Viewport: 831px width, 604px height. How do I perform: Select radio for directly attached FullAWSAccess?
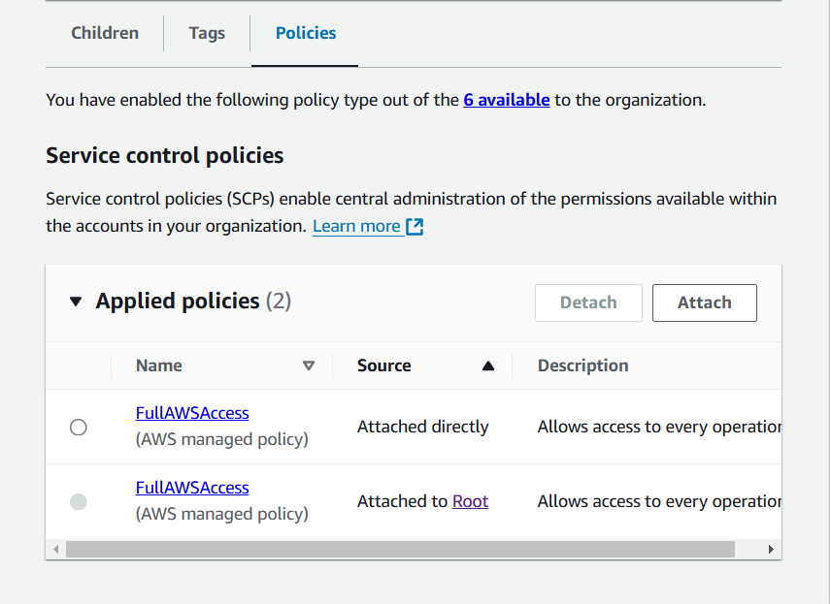click(79, 428)
